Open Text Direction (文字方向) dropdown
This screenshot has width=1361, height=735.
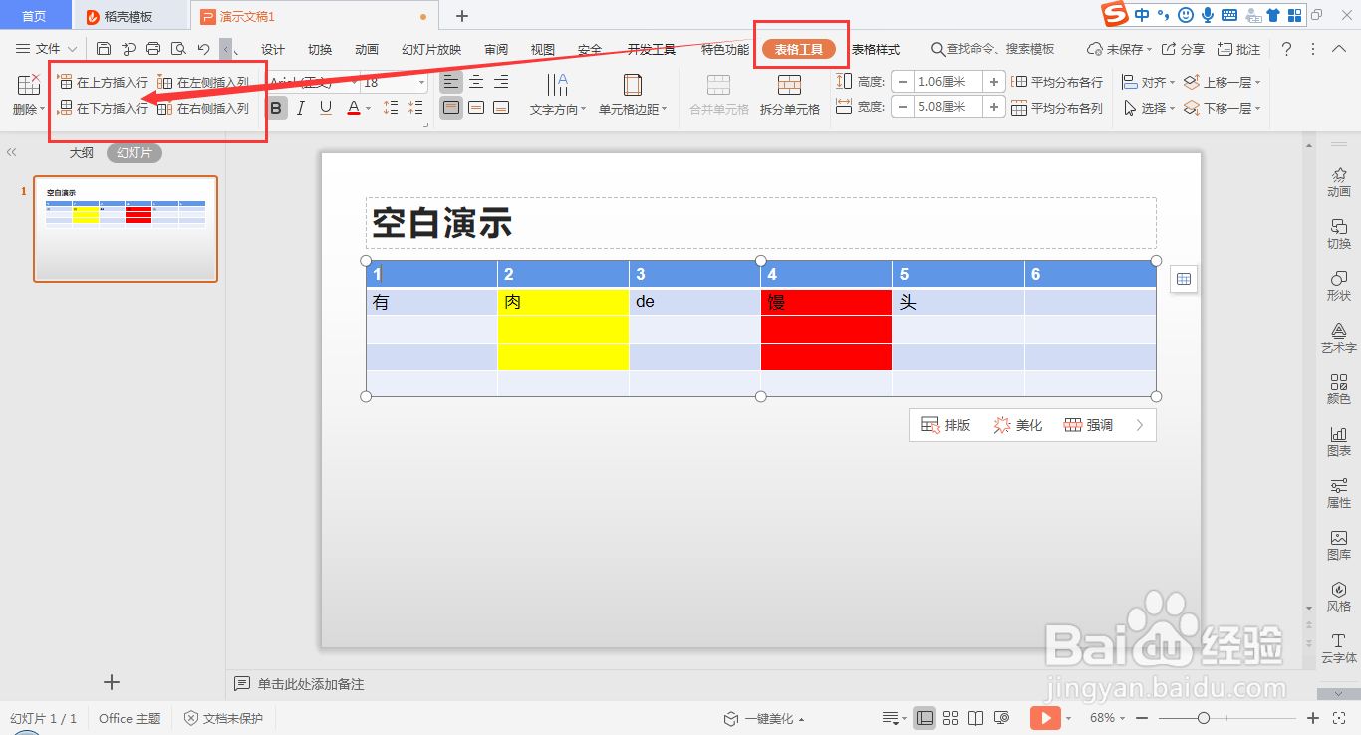(x=558, y=95)
